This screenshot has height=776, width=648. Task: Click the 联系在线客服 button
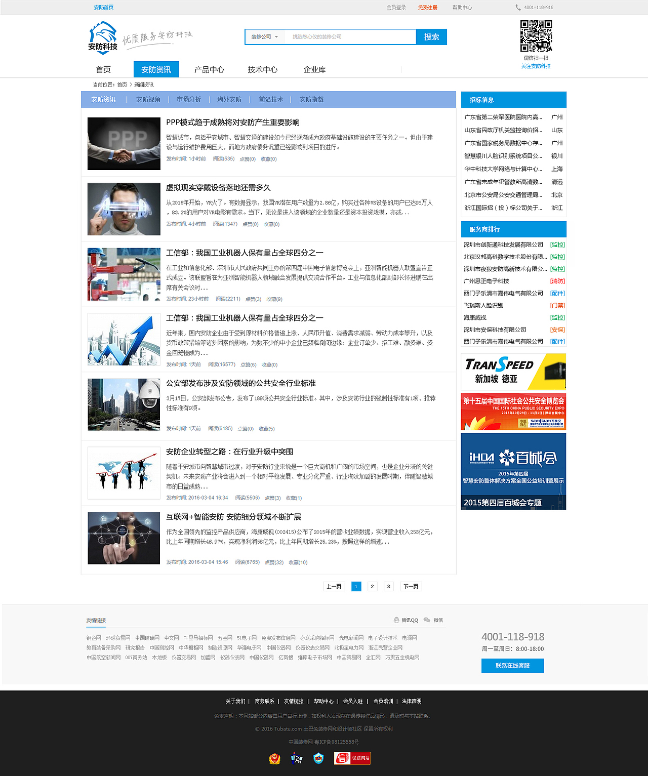click(x=512, y=665)
